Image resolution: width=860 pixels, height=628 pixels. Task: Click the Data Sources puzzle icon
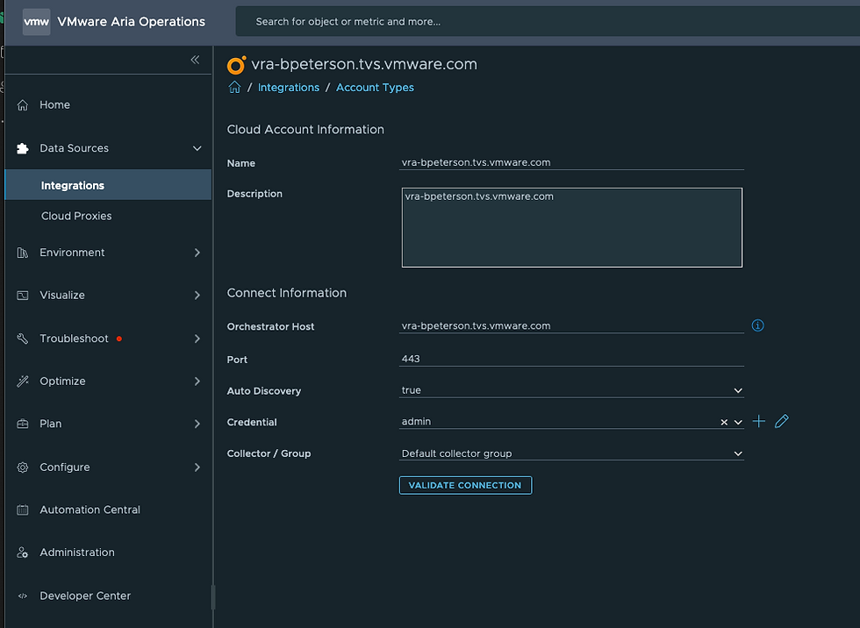click(x=23, y=148)
